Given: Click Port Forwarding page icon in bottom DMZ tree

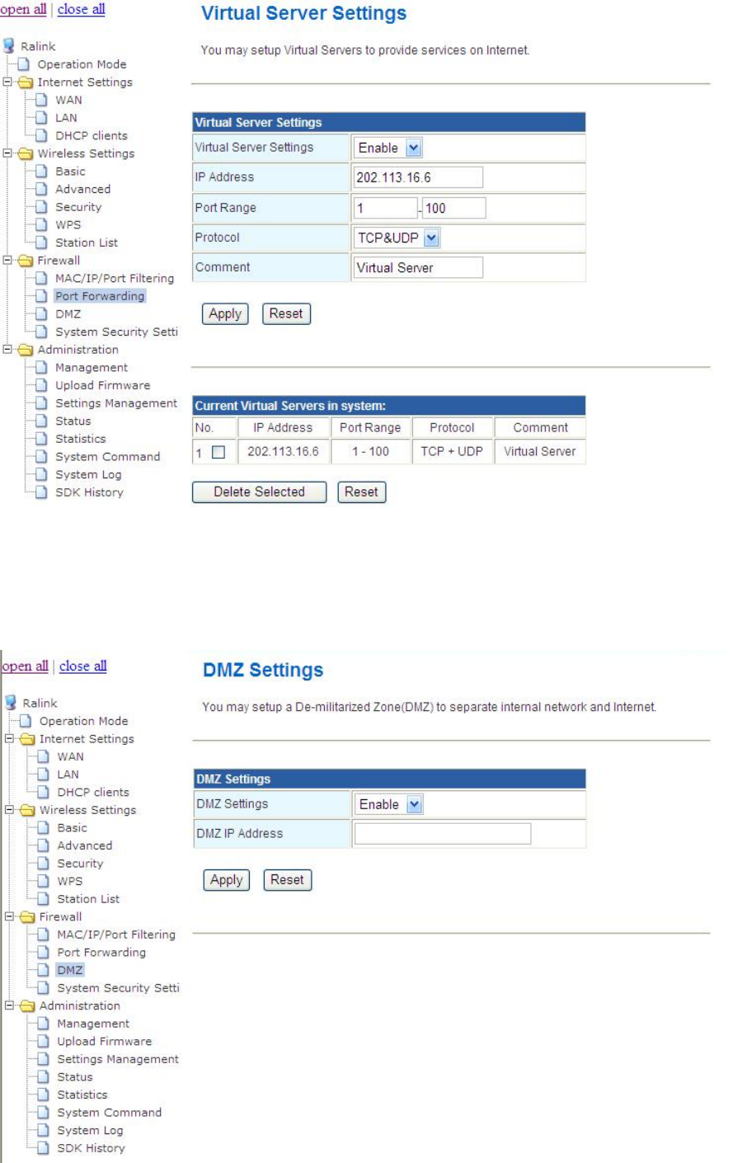Looking at the screenshot, I should click(44, 952).
